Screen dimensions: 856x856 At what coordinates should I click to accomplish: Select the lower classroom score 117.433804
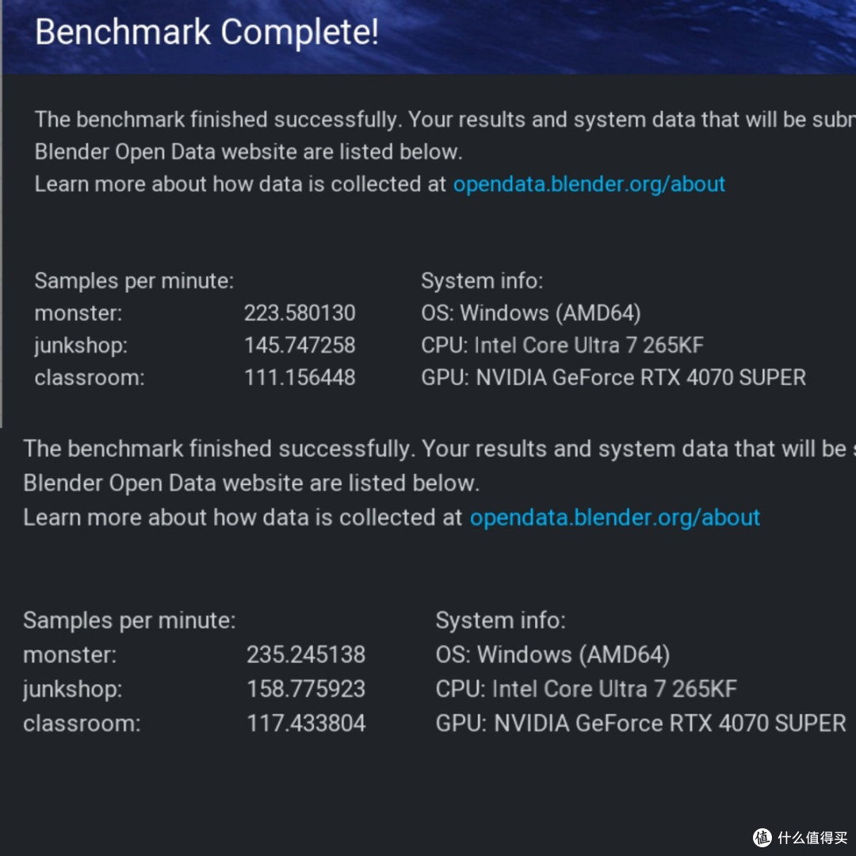click(306, 724)
